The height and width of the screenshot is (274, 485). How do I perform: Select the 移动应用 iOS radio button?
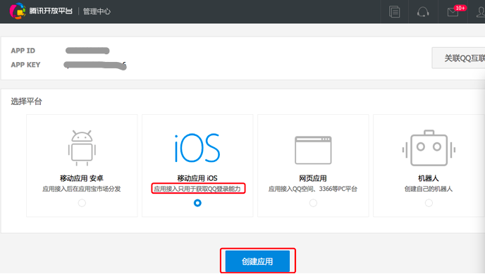point(197,203)
